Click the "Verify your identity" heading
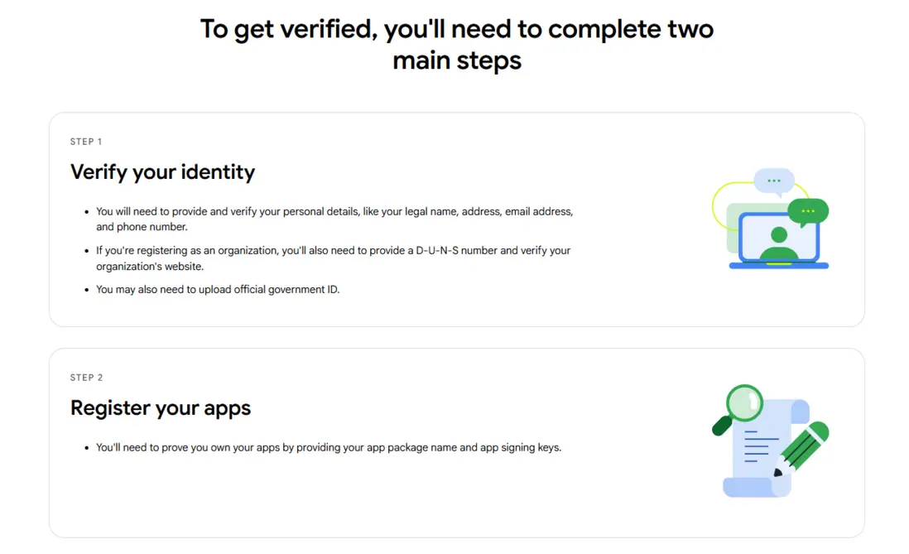This screenshot has width=909, height=554. tap(162, 172)
